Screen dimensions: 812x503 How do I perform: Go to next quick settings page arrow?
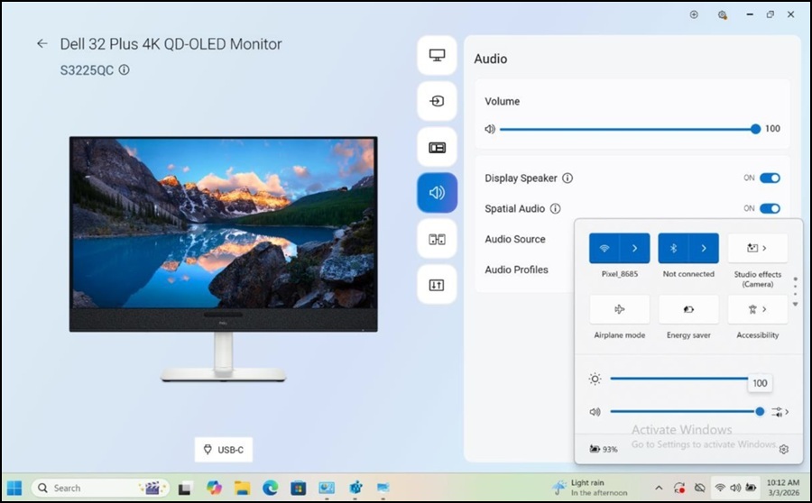coord(796,305)
